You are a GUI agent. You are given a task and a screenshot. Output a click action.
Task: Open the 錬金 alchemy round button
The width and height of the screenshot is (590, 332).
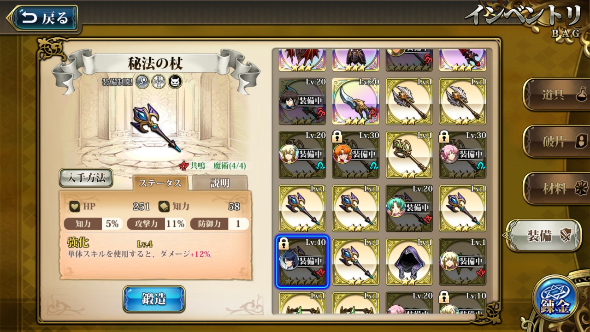tap(555, 298)
